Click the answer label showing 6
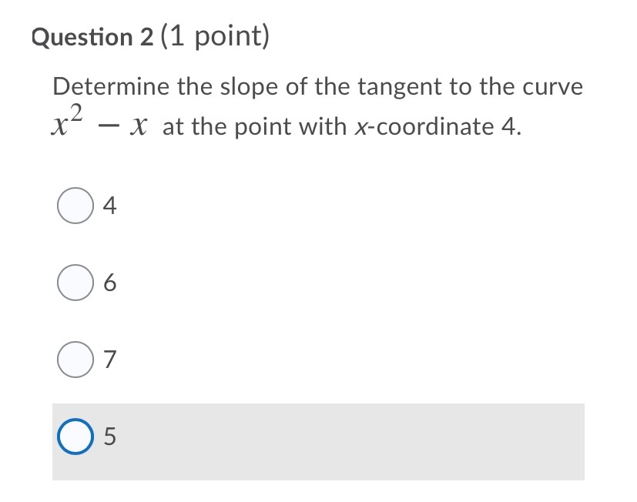Image resolution: width=637 pixels, height=502 pixels. 109,283
